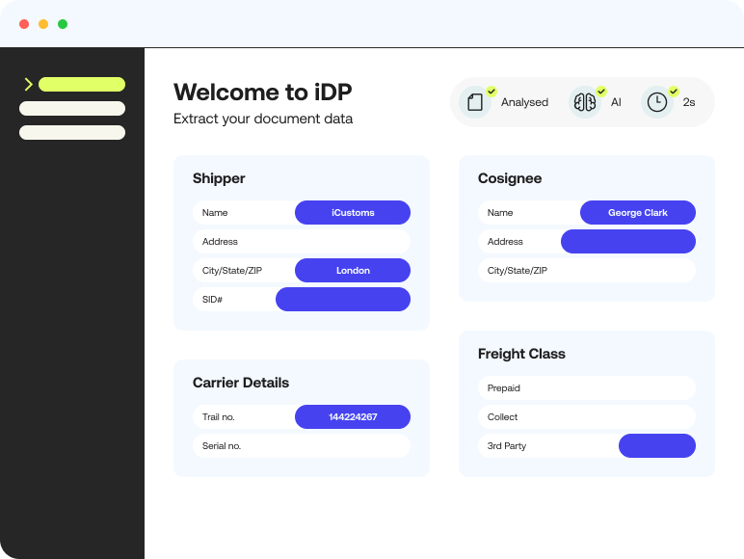Click the 3rd Party label
The width and height of the screenshot is (744, 559).
[x=507, y=446]
